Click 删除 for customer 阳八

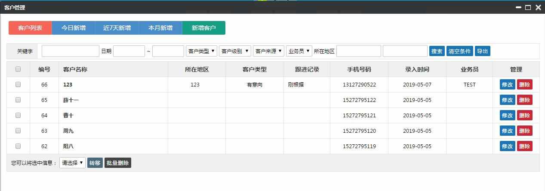tap(525, 146)
